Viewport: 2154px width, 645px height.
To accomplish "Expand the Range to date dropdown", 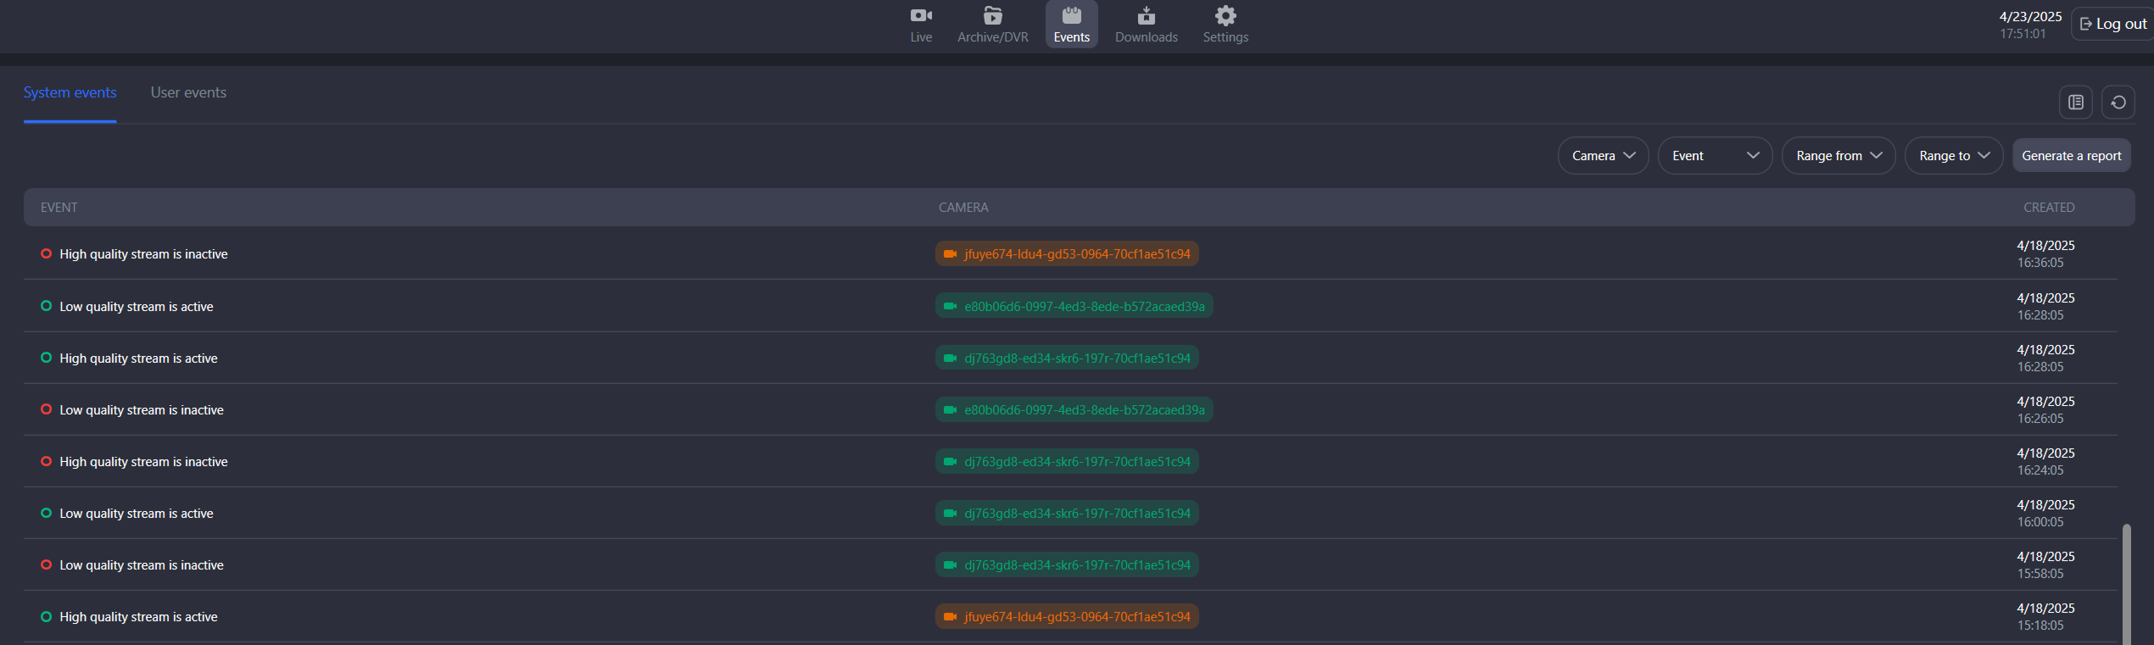I will 1953,156.
